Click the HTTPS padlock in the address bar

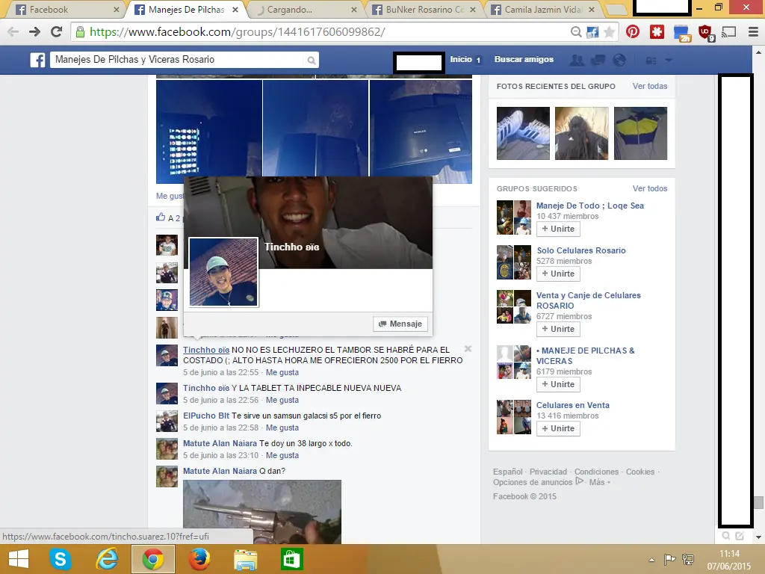[x=80, y=33]
